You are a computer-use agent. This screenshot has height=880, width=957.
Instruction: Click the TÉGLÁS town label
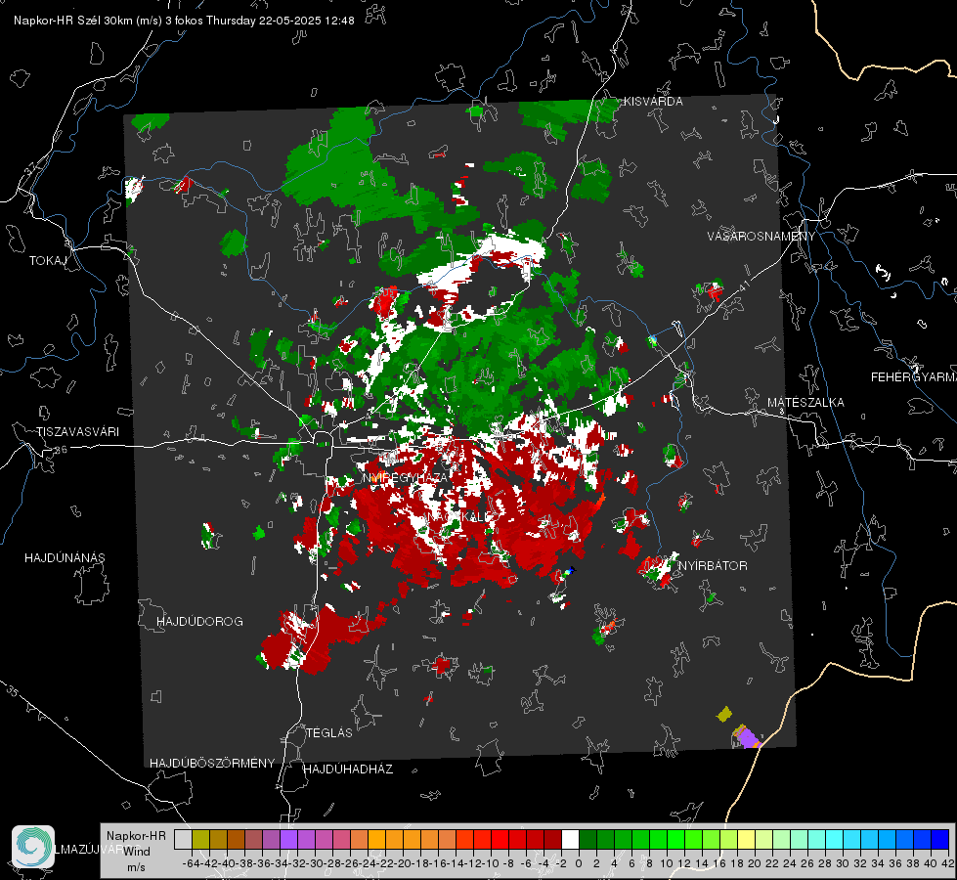tap(329, 732)
